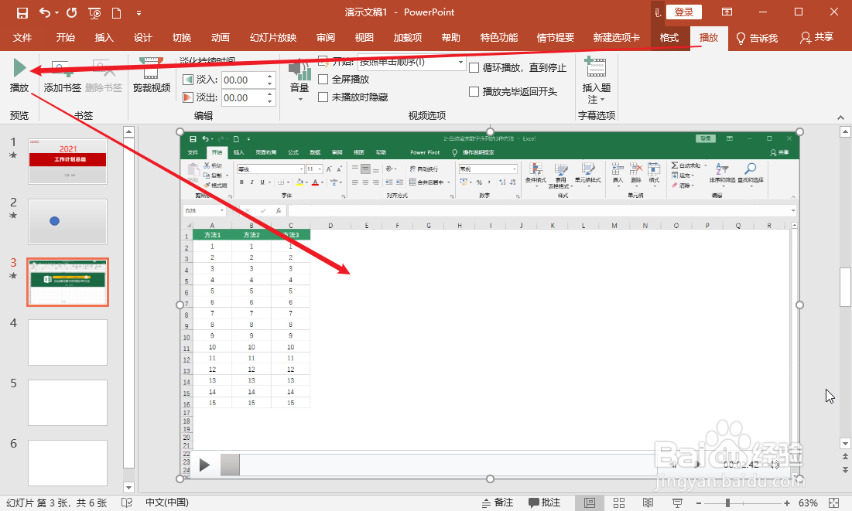Select slide 1 thumbnail with 2021 title
The width and height of the screenshot is (852, 511).
pyautogui.click(x=67, y=162)
